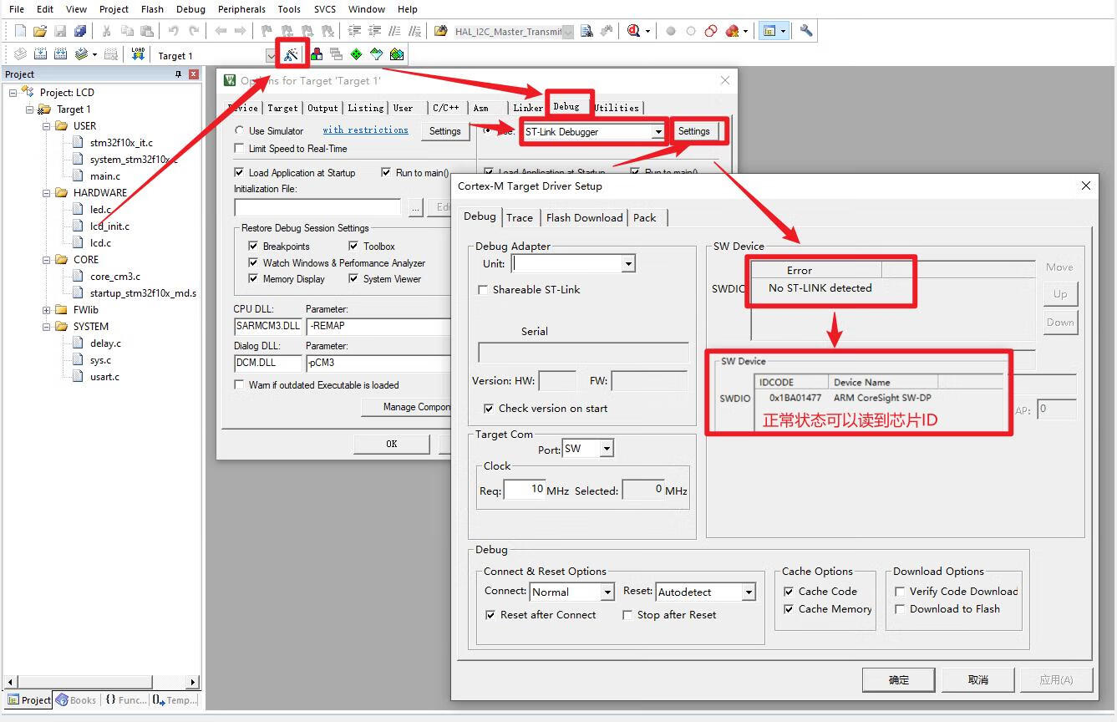Image resolution: width=1117 pixels, height=722 pixels.
Task: Click the Insert breakpoint red circle icon
Action: [670, 31]
